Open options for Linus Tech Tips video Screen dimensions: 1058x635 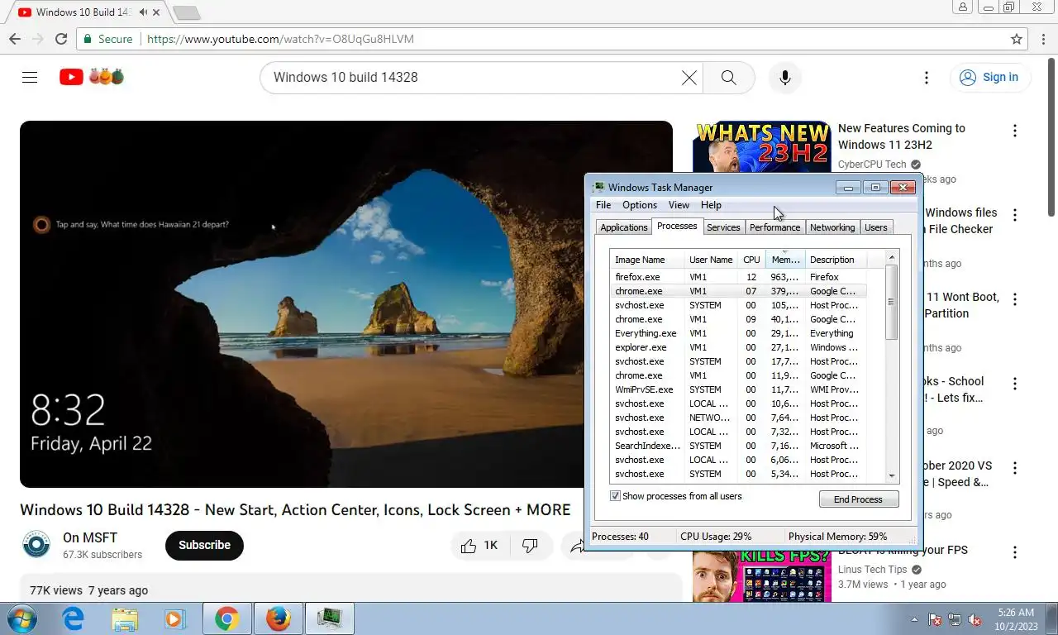[x=1014, y=552]
